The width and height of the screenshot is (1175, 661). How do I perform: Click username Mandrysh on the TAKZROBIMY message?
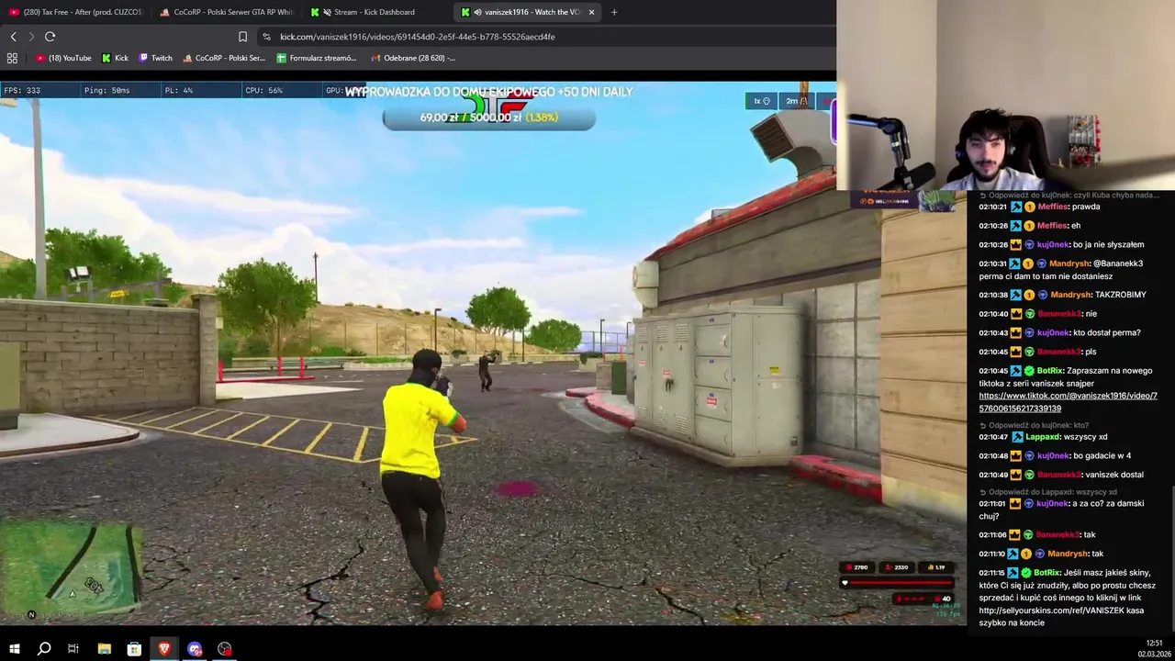point(1069,295)
